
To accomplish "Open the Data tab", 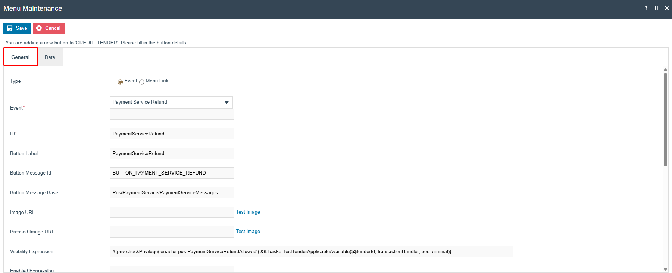I will tap(50, 57).
